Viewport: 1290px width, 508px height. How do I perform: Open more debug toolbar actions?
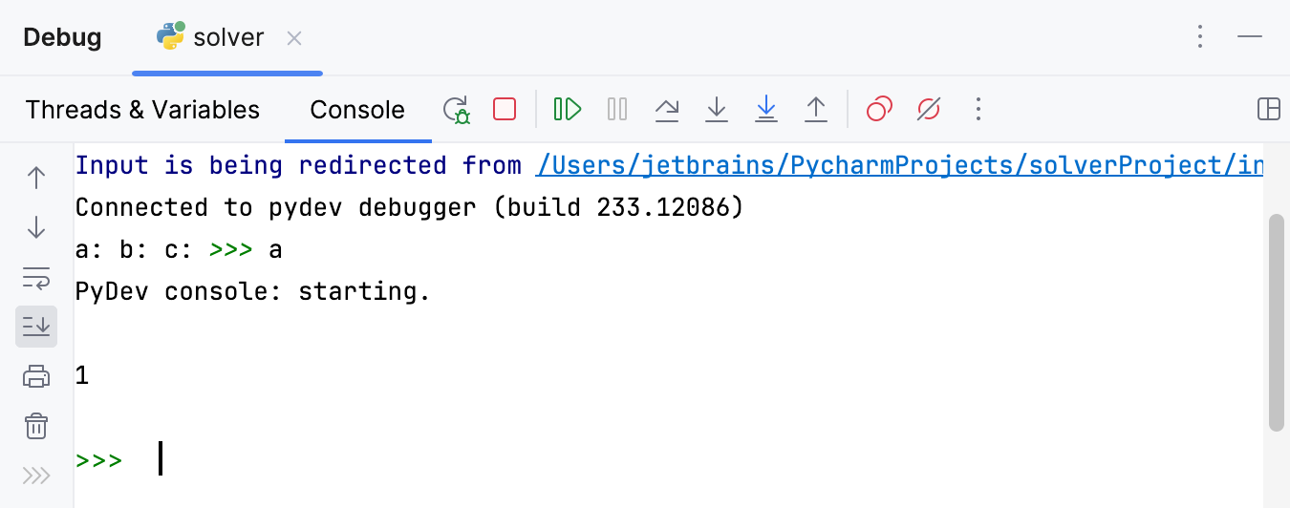(x=978, y=110)
